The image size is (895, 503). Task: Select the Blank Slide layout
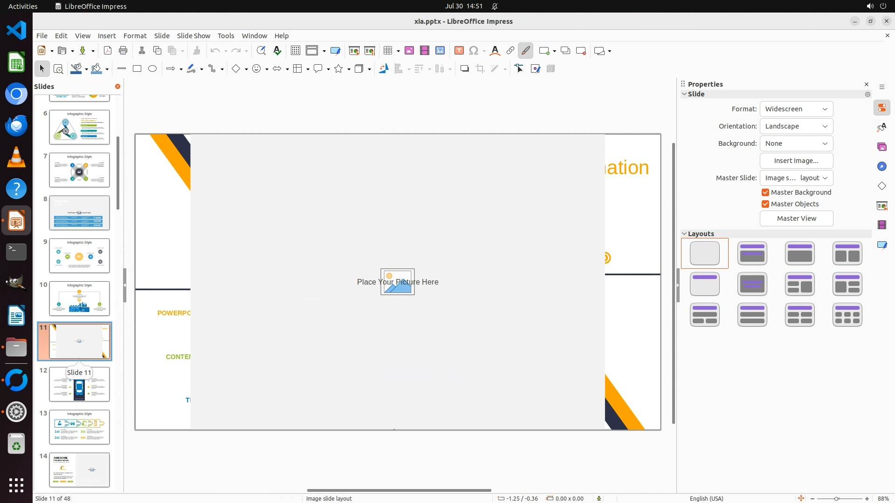coord(704,253)
